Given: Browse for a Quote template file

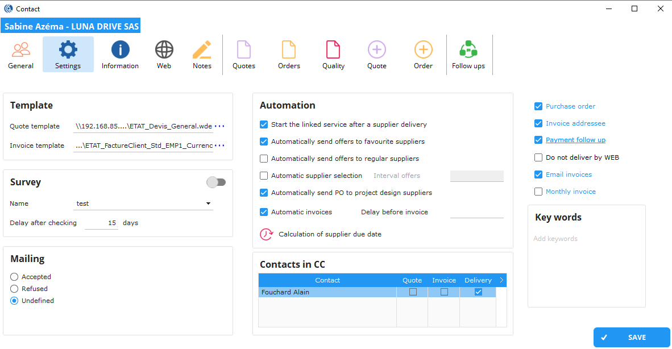Looking at the screenshot, I should 220,126.
